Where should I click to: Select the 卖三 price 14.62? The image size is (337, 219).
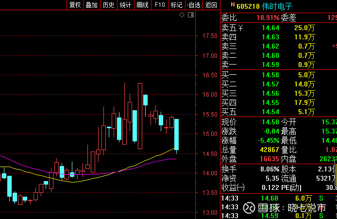point(270,46)
